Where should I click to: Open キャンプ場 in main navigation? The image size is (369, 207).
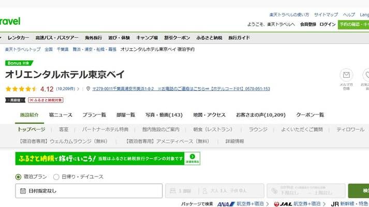tap(147, 38)
